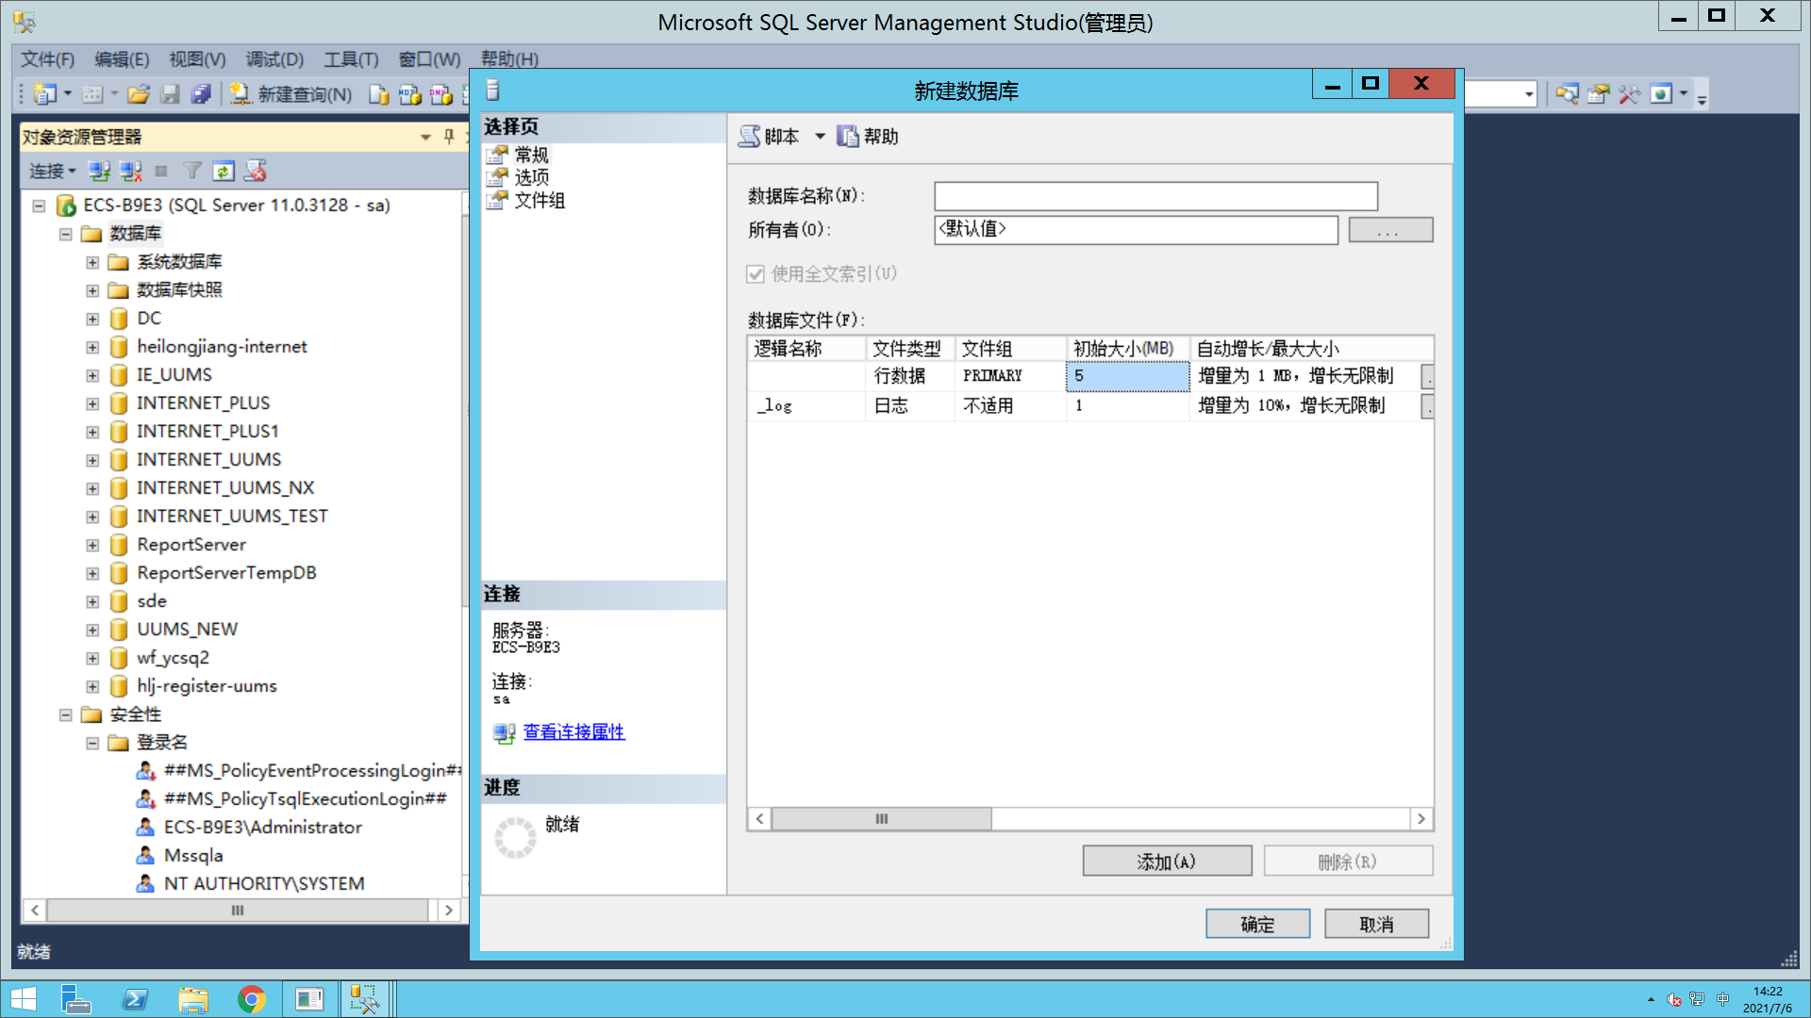Open Chrome from the taskbar
The image size is (1811, 1018).
point(251,999)
